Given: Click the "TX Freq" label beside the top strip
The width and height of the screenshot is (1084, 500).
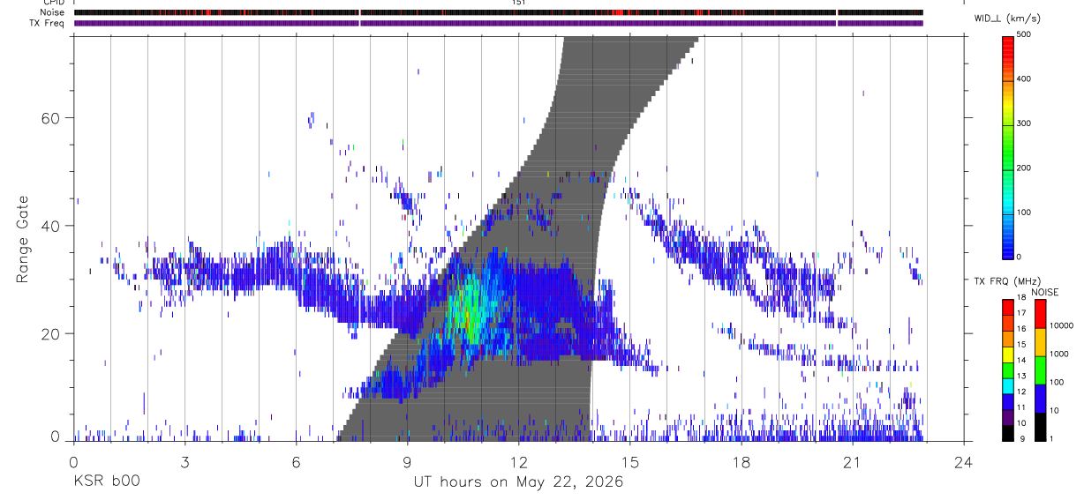Looking at the screenshot, I should (x=47, y=23).
